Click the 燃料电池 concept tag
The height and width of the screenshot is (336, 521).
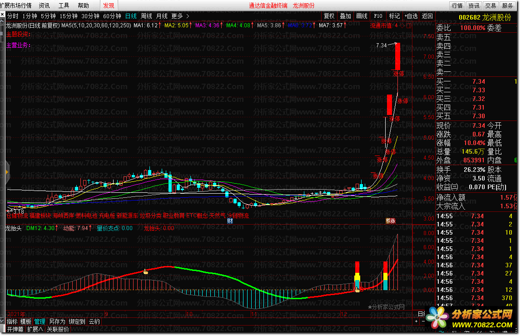(x=86, y=216)
